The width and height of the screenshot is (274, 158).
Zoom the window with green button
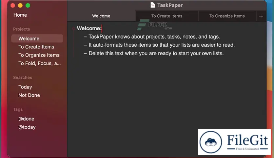coord(28,6)
